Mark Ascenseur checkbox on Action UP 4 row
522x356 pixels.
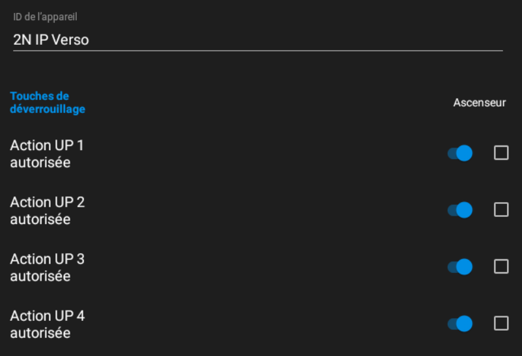point(501,324)
